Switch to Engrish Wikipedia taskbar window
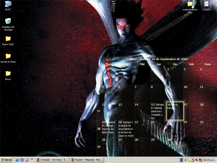This screenshot has height=163, width=217. 87,160
